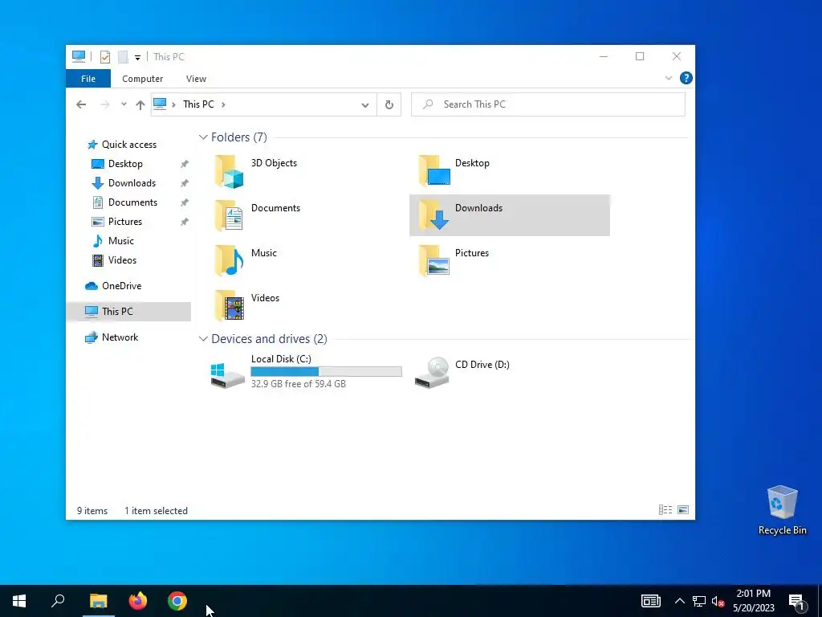Unpin Downloads from Quick access

click(185, 183)
